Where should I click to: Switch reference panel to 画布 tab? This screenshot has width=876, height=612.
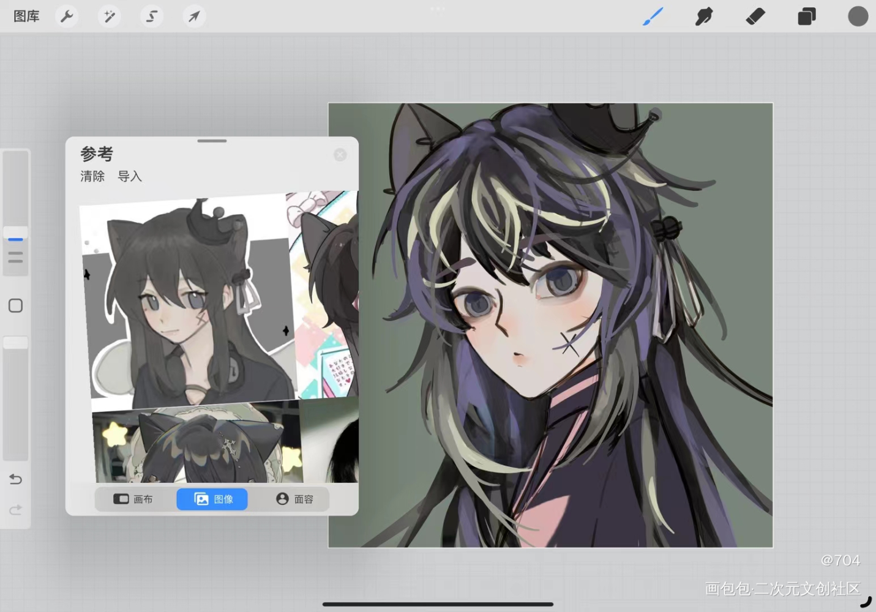tap(133, 499)
